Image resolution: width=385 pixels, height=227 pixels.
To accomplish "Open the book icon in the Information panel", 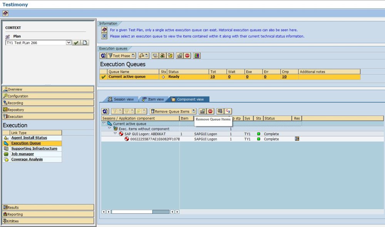I will [104, 30].
